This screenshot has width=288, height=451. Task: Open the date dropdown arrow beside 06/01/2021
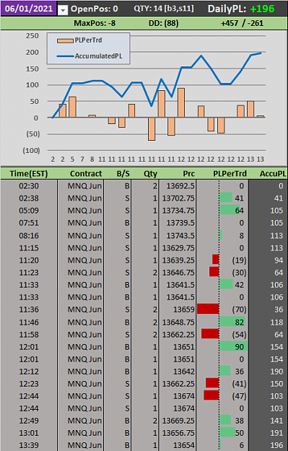click(63, 10)
